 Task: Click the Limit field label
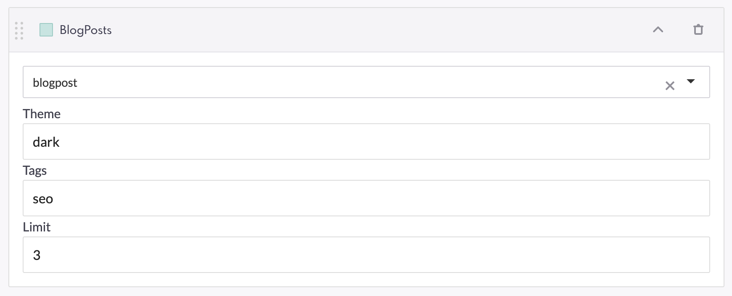point(37,227)
